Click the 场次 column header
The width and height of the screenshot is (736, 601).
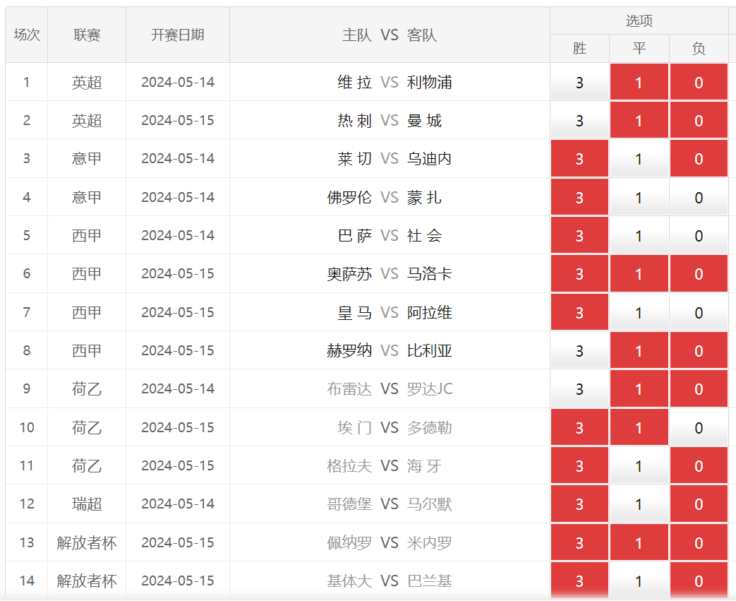click(27, 35)
